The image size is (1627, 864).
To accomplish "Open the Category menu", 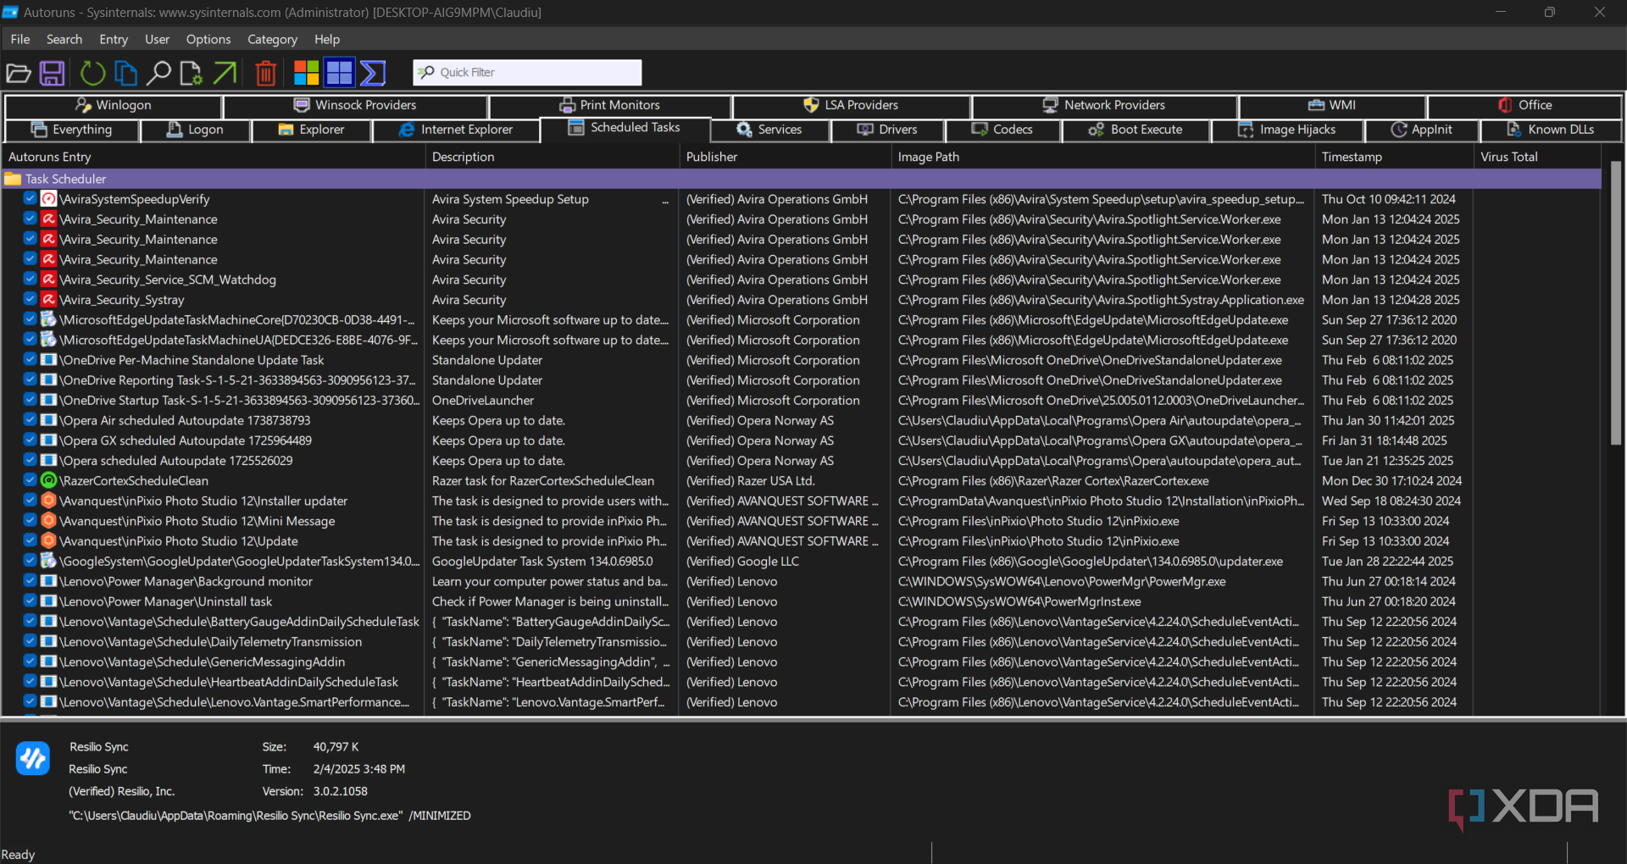I will click(x=272, y=39).
